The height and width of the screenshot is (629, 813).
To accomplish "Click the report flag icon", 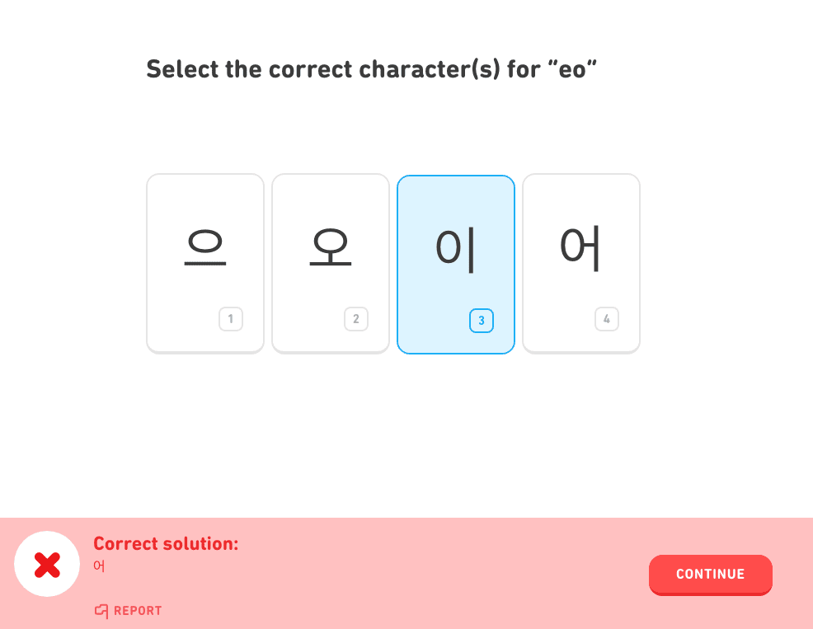I will coord(101,611).
